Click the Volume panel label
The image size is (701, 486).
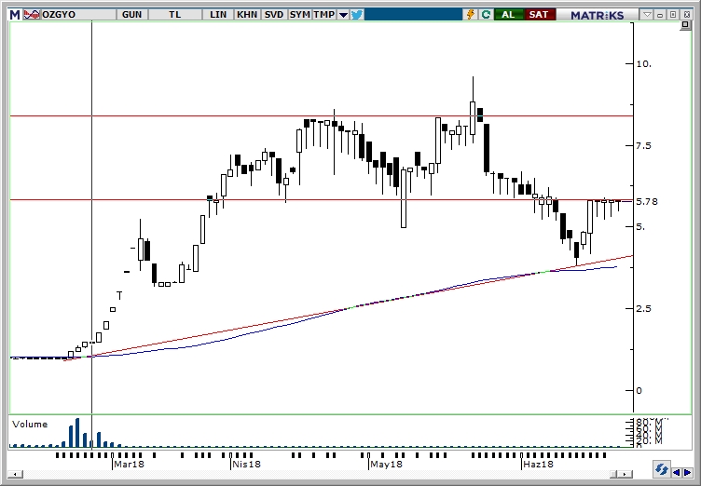(x=30, y=425)
